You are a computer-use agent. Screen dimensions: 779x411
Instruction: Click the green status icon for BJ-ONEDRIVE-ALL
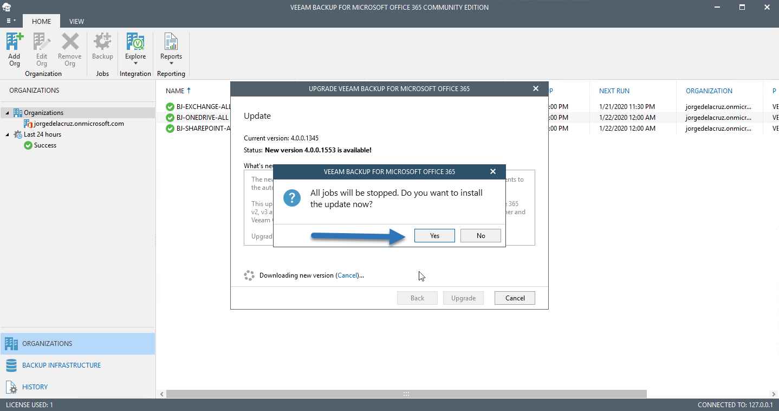coord(170,118)
